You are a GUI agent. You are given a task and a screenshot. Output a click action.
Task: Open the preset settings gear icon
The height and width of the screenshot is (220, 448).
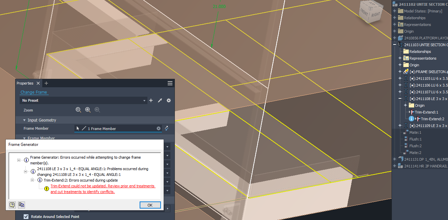(168, 100)
